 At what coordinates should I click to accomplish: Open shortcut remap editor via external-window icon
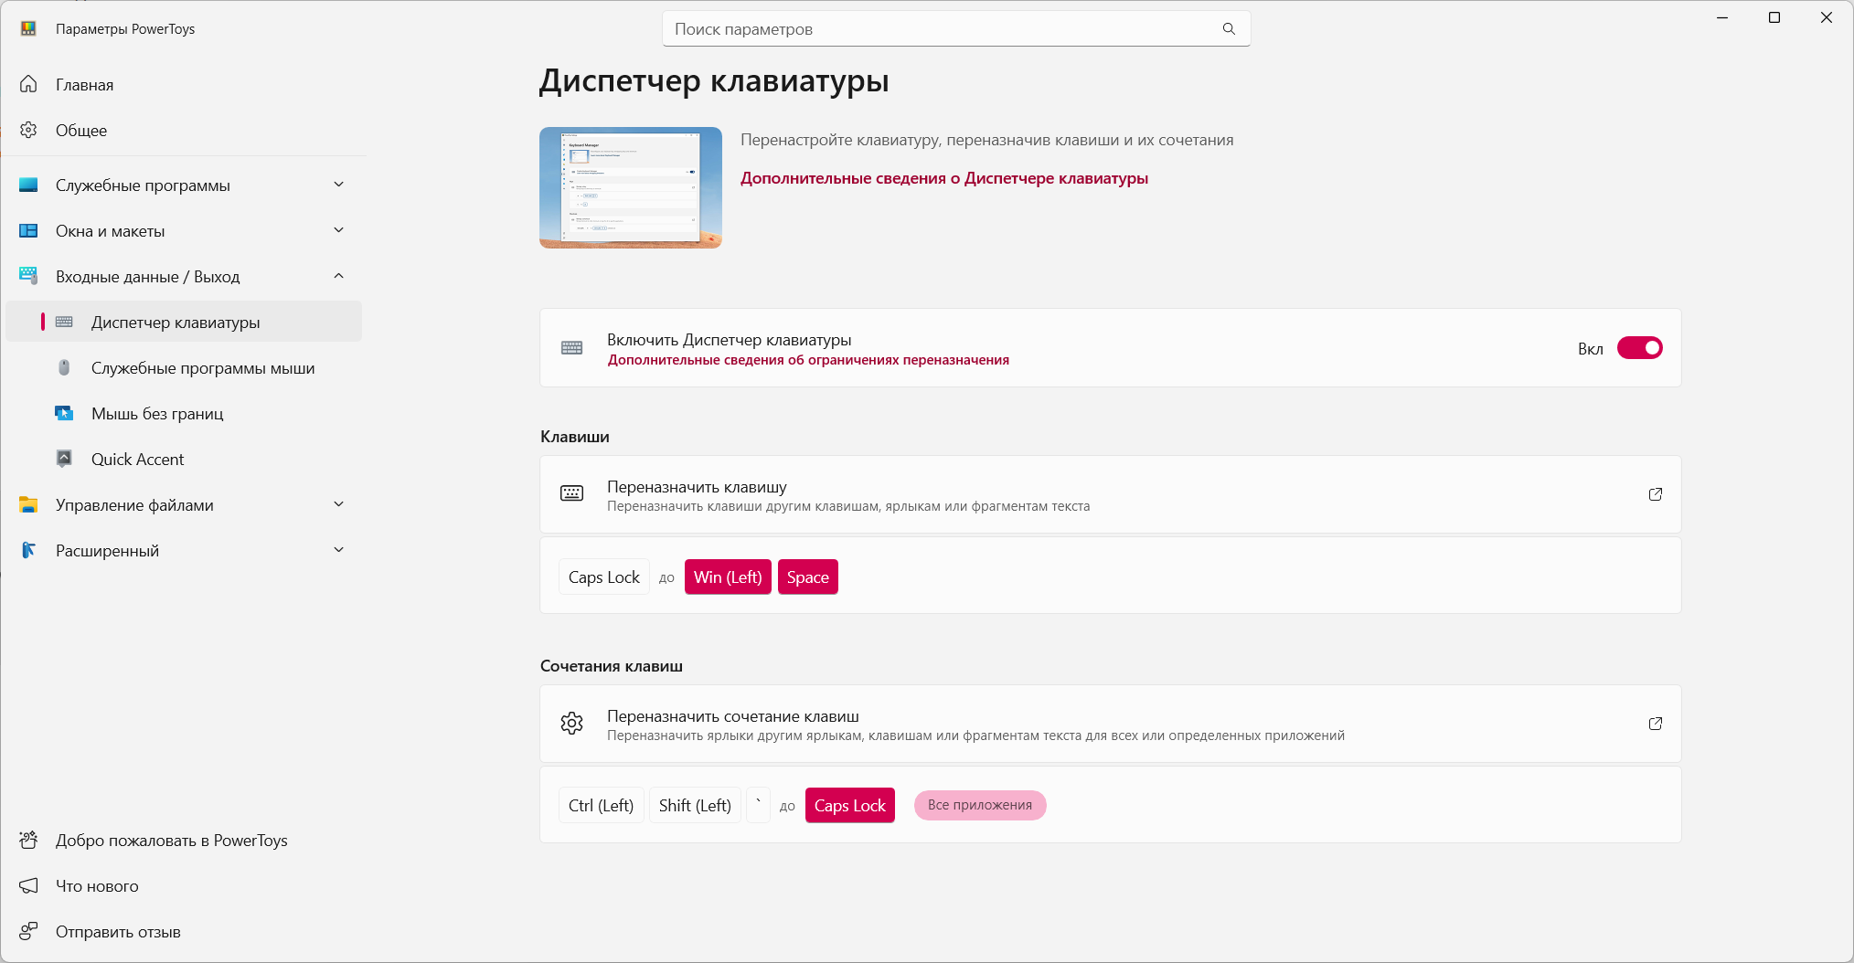pos(1656,724)
